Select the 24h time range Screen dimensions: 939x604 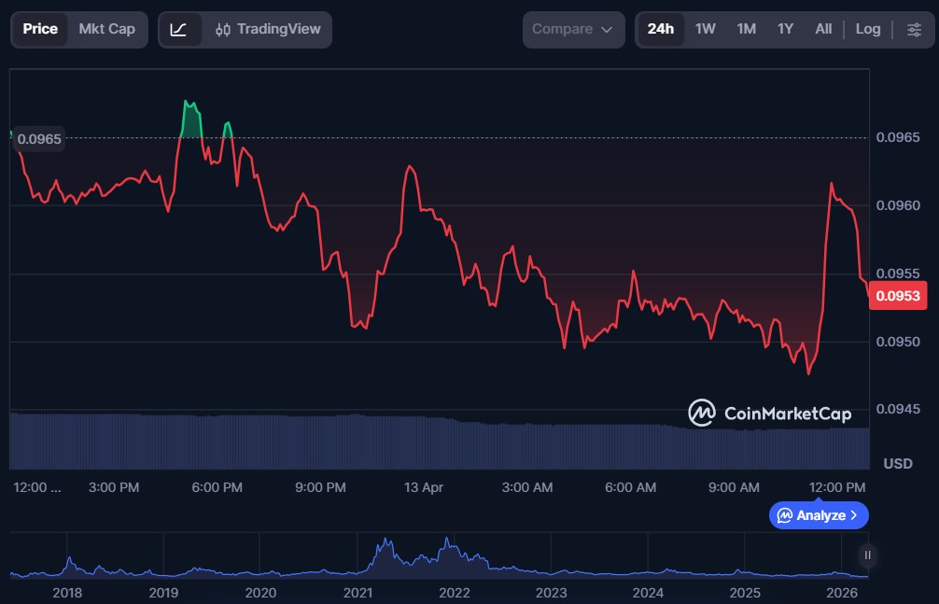(660, 29)
